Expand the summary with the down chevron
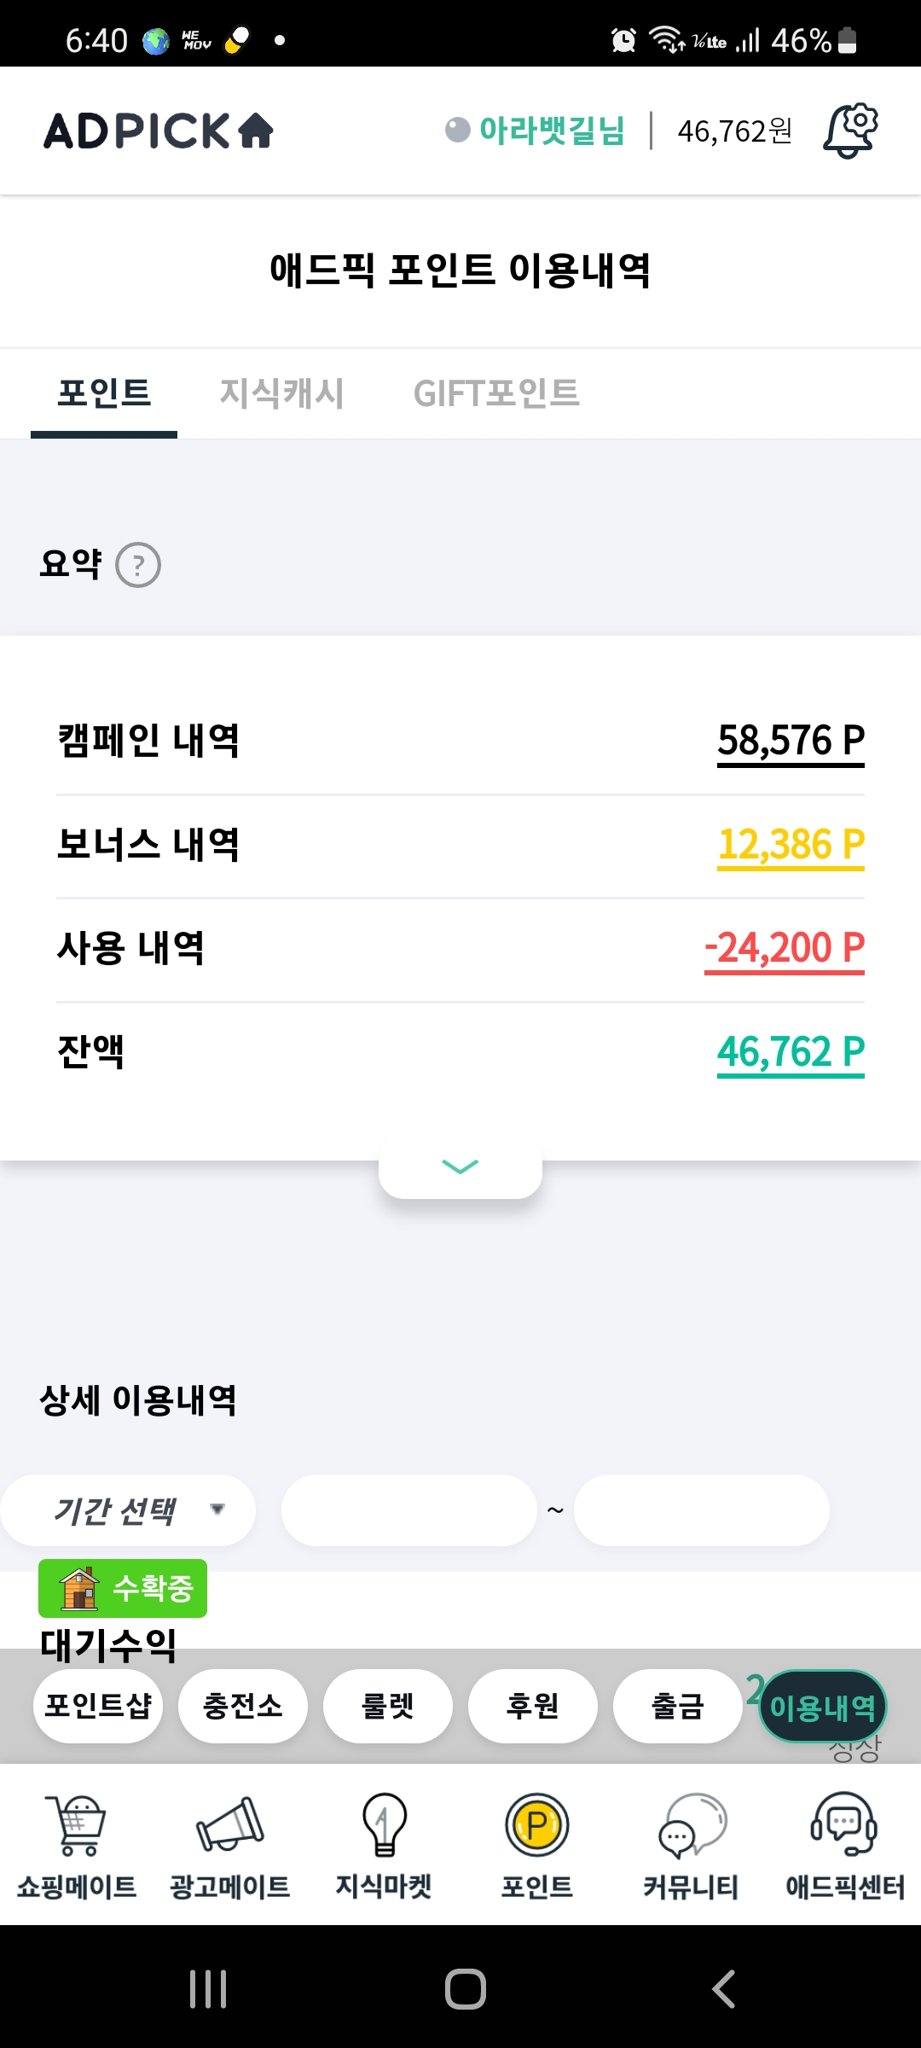The width and height of the screenshot is (921, 2048). pyautogui.click(x=460, y=1167)
